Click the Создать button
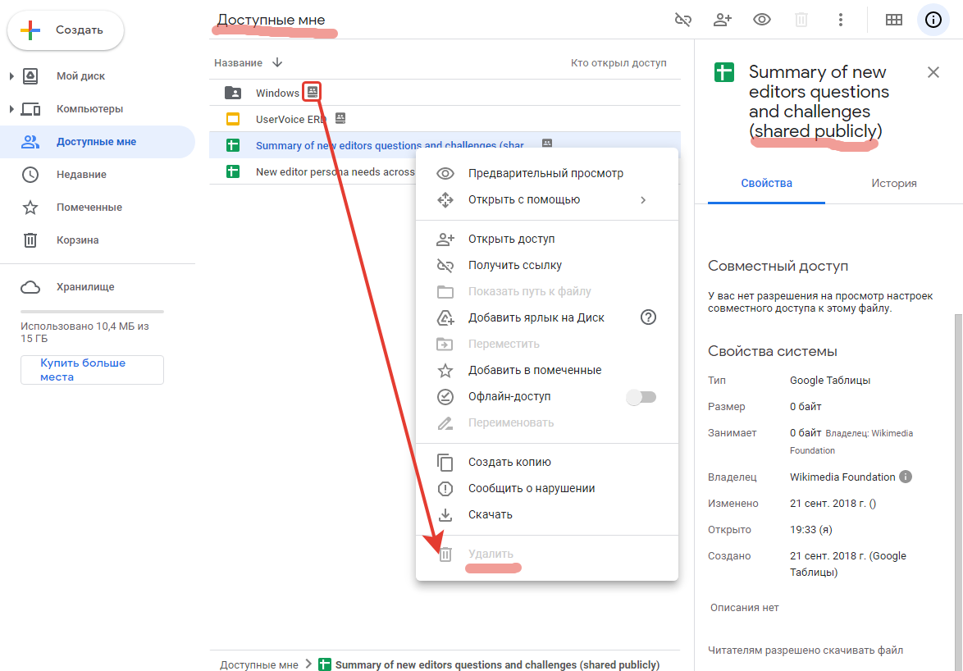 [65, 30]
